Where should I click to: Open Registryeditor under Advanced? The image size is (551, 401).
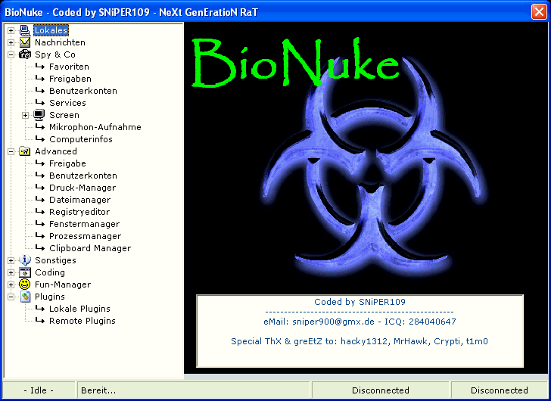coord(79,212)
